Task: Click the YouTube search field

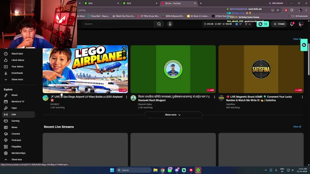Action: point(118,24)
